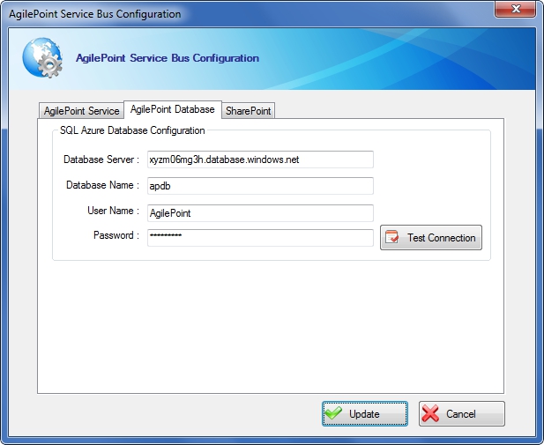Click the User Name label

point(112,211)
